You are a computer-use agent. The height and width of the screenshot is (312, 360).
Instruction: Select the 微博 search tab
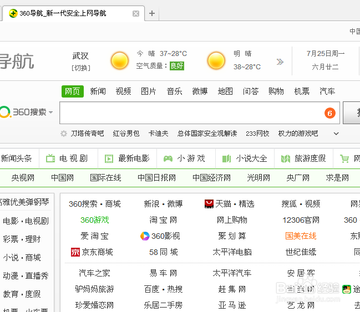coord(200,91)
